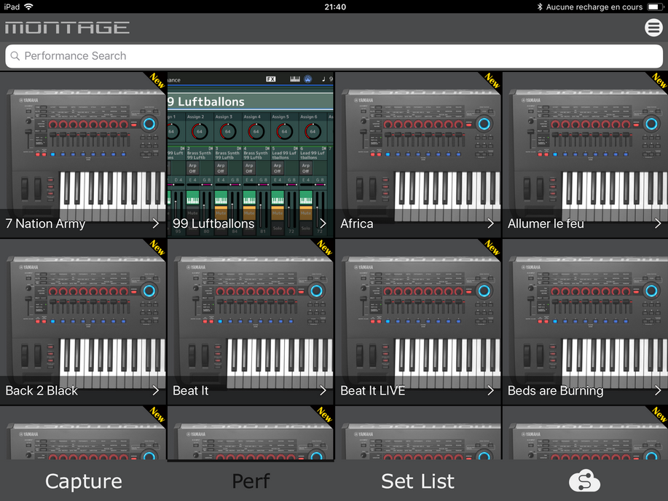Viewport: 668px width, 501px height.
Task: Tap the Wi-Fi status icon
Action: pos(28,7)
